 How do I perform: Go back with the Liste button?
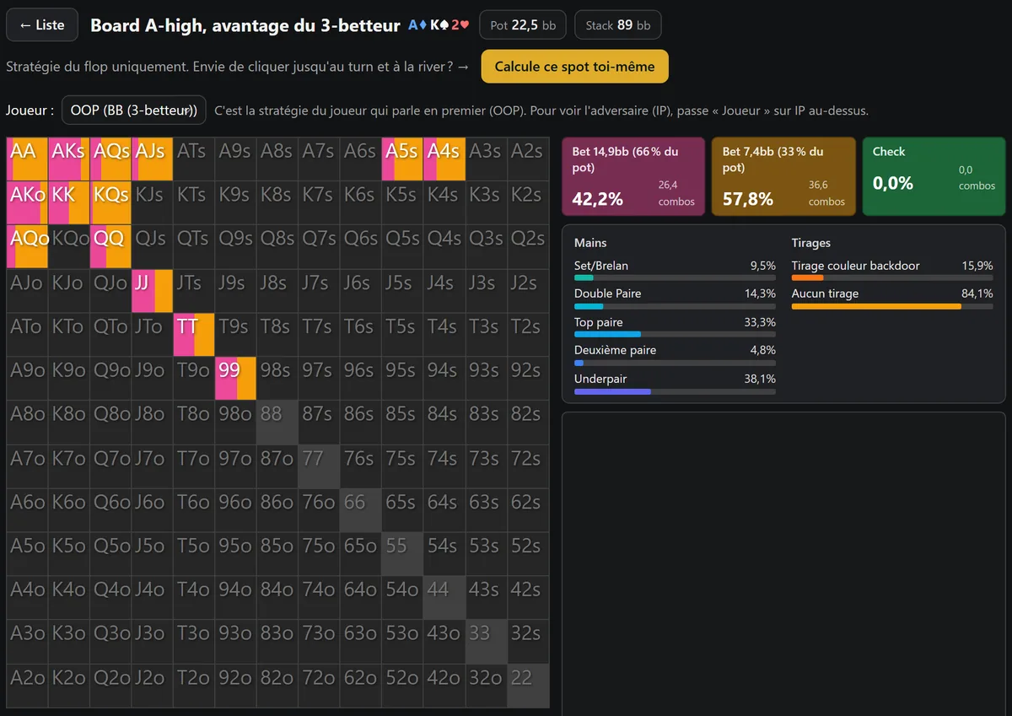pos(42,25)
